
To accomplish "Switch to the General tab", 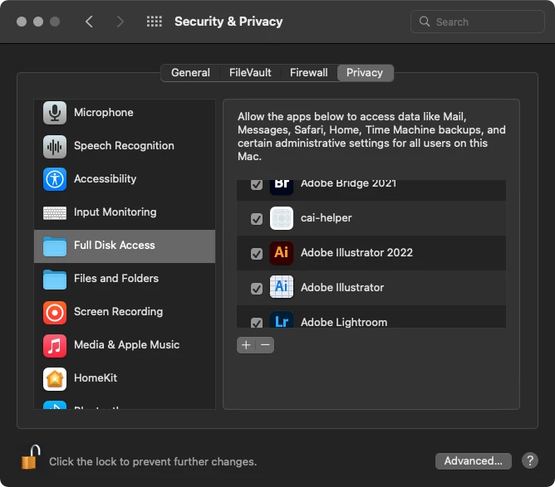I will [190, 73].
